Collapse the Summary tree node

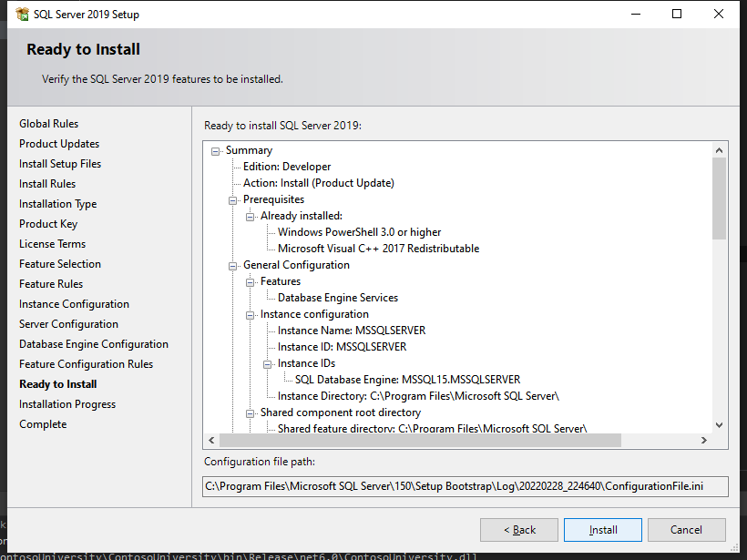click(x=216, y=151)
